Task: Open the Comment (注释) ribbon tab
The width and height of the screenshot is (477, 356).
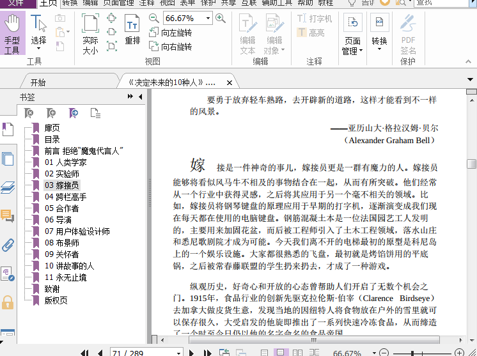Action: pos(147,3)
